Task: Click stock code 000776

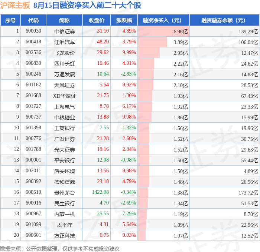Action: click(x=33, y=139)
